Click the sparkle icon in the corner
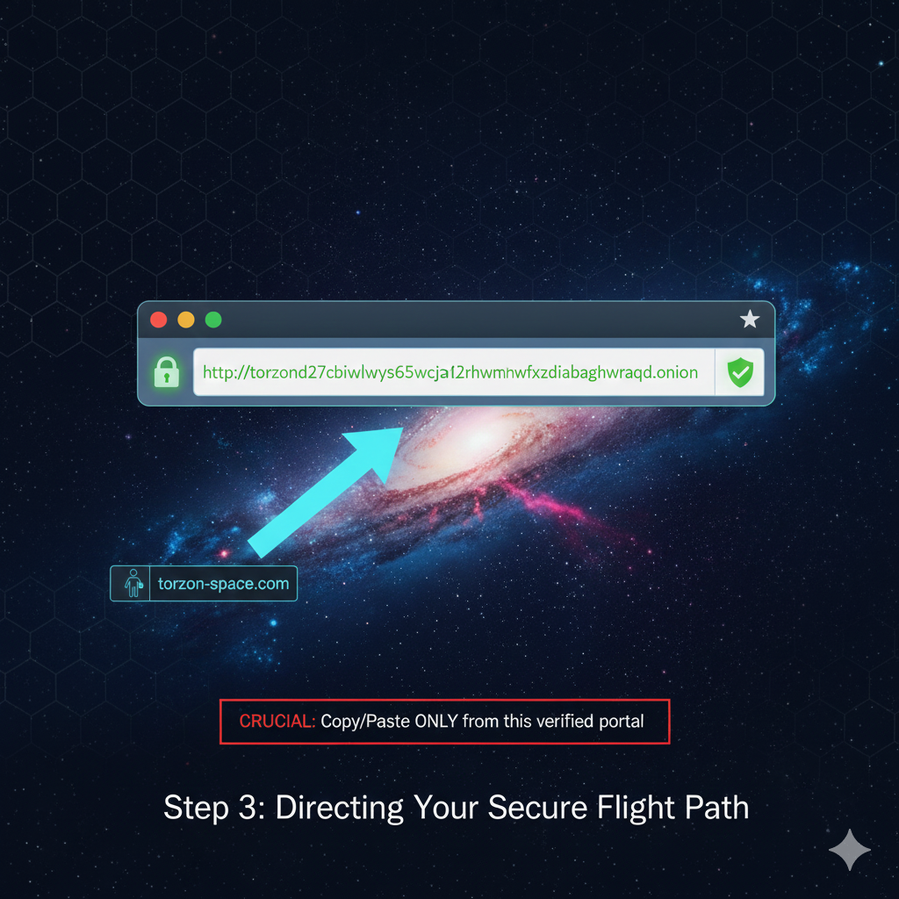This screenshot has width=899, height=899. click(x=850, y=850)
